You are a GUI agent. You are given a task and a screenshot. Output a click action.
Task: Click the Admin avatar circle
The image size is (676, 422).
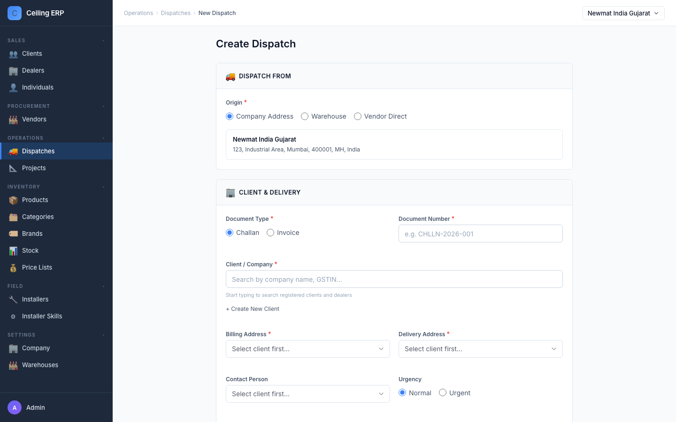point(15,407)
